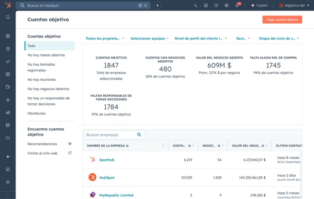The height and width of the screenshot is (199, 314).
Task: Open the notifications bell
Action: click(x=237, y=6)
